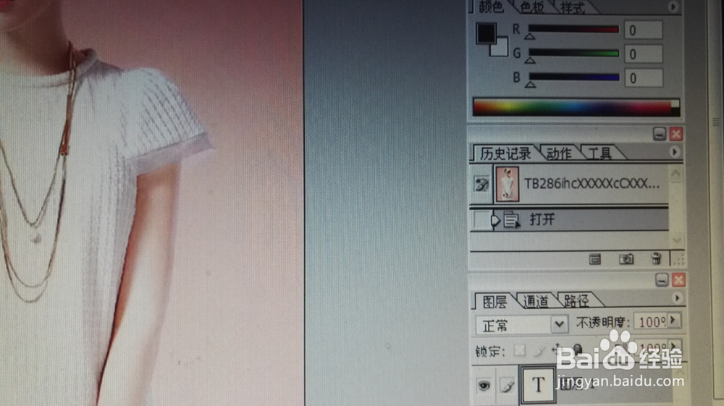This screenshot has height=406, width=724.
Task: Switch to the 色板 tab
Action: (532, 7)
